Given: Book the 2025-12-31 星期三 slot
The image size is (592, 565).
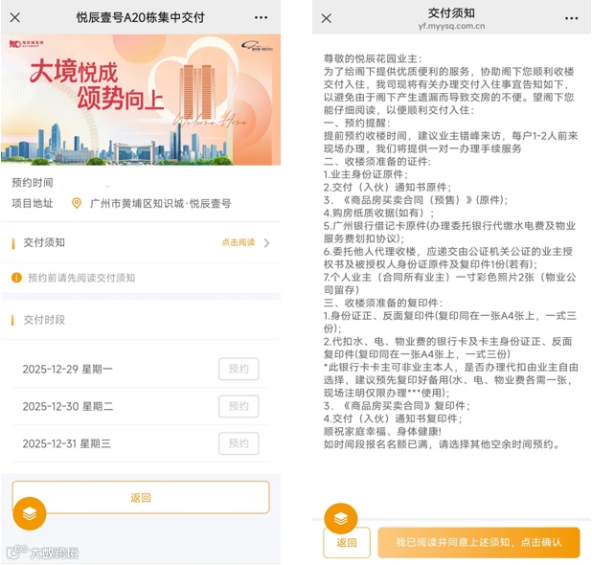Looking at the screenshot, I should (x=239, y=443).
